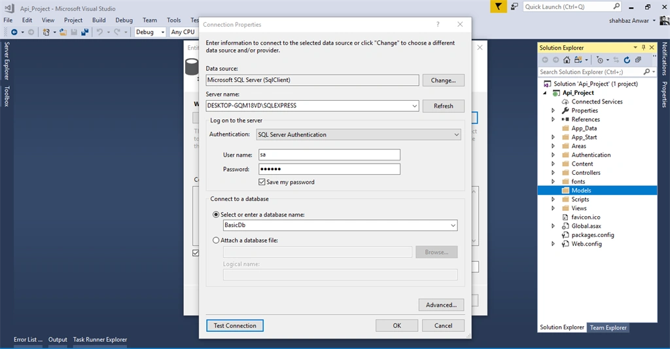The width and height of the screenshot is (670, 349).
Task: Open the Server name dropdown
Action: pos(414,105)
